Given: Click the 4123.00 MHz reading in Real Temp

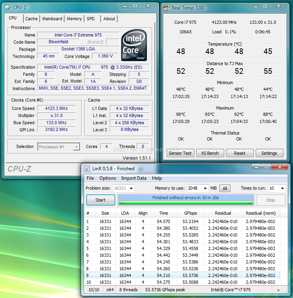Looking at the screenshot, I should [224, 22].
